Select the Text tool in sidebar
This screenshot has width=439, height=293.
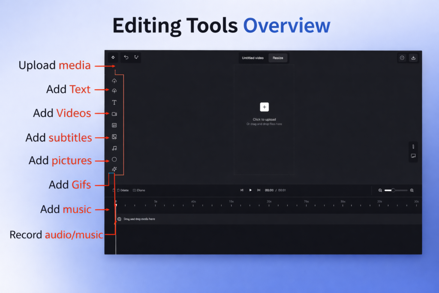[x=114, y=103]
